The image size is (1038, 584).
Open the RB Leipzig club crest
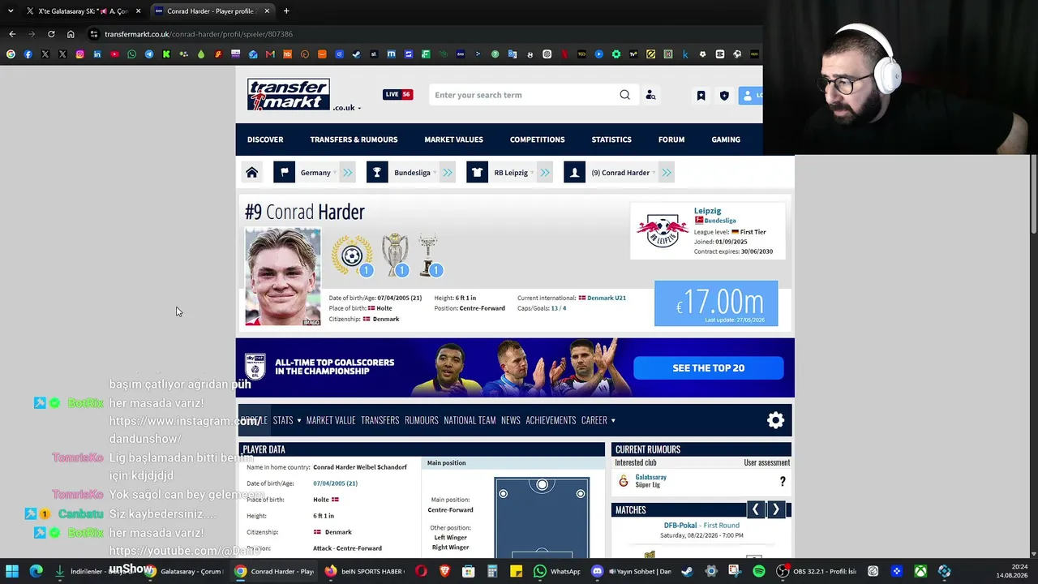click(663, 231)
